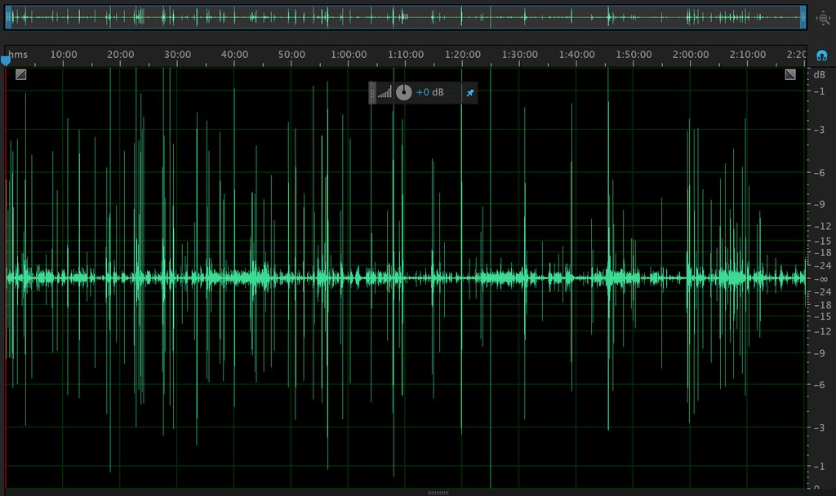Click the hms time format label

point(18,55)
